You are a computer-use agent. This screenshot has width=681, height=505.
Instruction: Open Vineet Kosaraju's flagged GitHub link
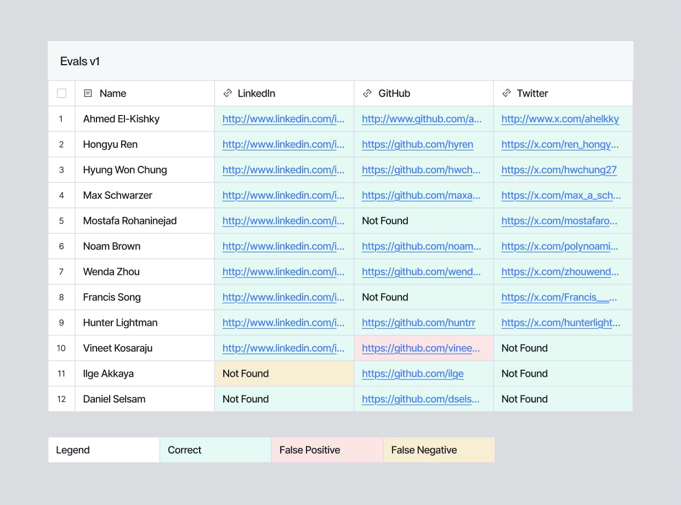tap(421, 348)
